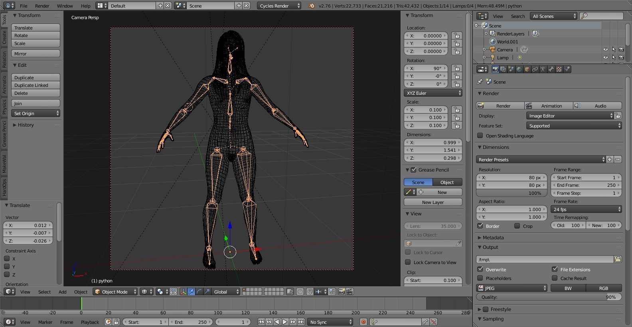632x327 pixels.
Task: Open the Window menu
Action: 65,6
